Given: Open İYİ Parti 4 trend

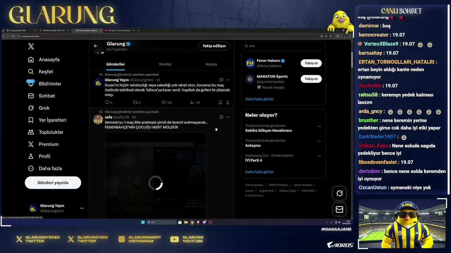Looking at the screenshot, I should pyautogui.click(x=254, y=160).
